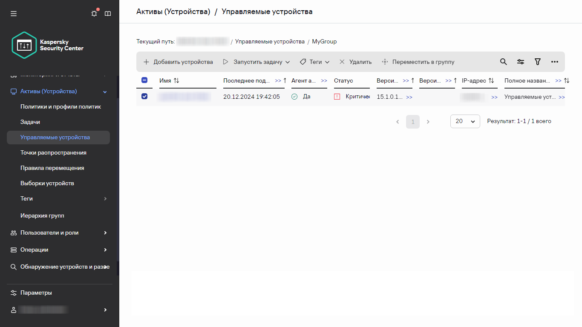The height and width of the screenshot is (327, 582).
Task: Uncheck the selected device row checkbox
Action: click(x=144, y=96)
